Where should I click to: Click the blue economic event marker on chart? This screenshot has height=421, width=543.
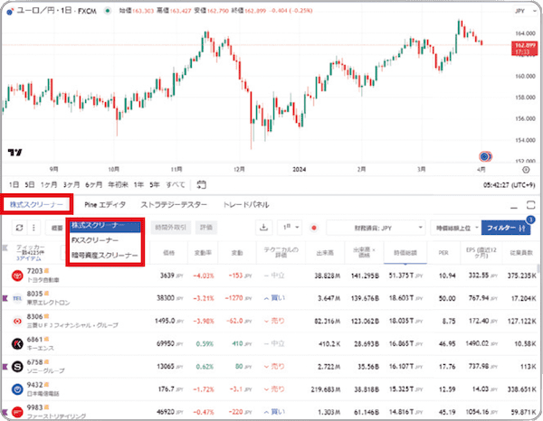tap(485, 156)
